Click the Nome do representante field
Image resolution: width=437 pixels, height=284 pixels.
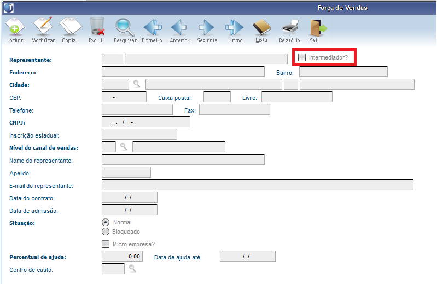183,159
